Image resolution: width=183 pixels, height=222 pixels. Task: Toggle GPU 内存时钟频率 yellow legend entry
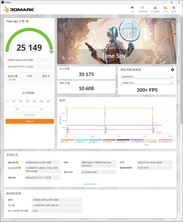151,142
